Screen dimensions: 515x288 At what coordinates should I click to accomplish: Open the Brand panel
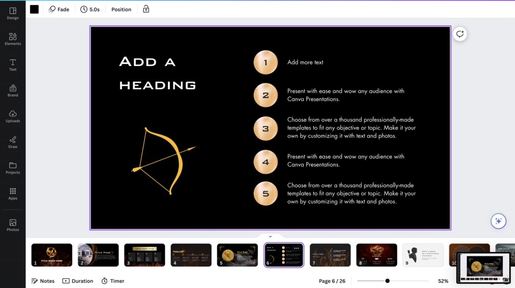(13, 91)
